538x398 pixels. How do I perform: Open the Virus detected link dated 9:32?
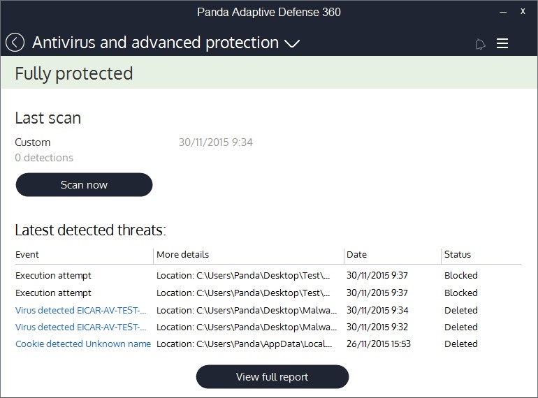pos(81,327)
